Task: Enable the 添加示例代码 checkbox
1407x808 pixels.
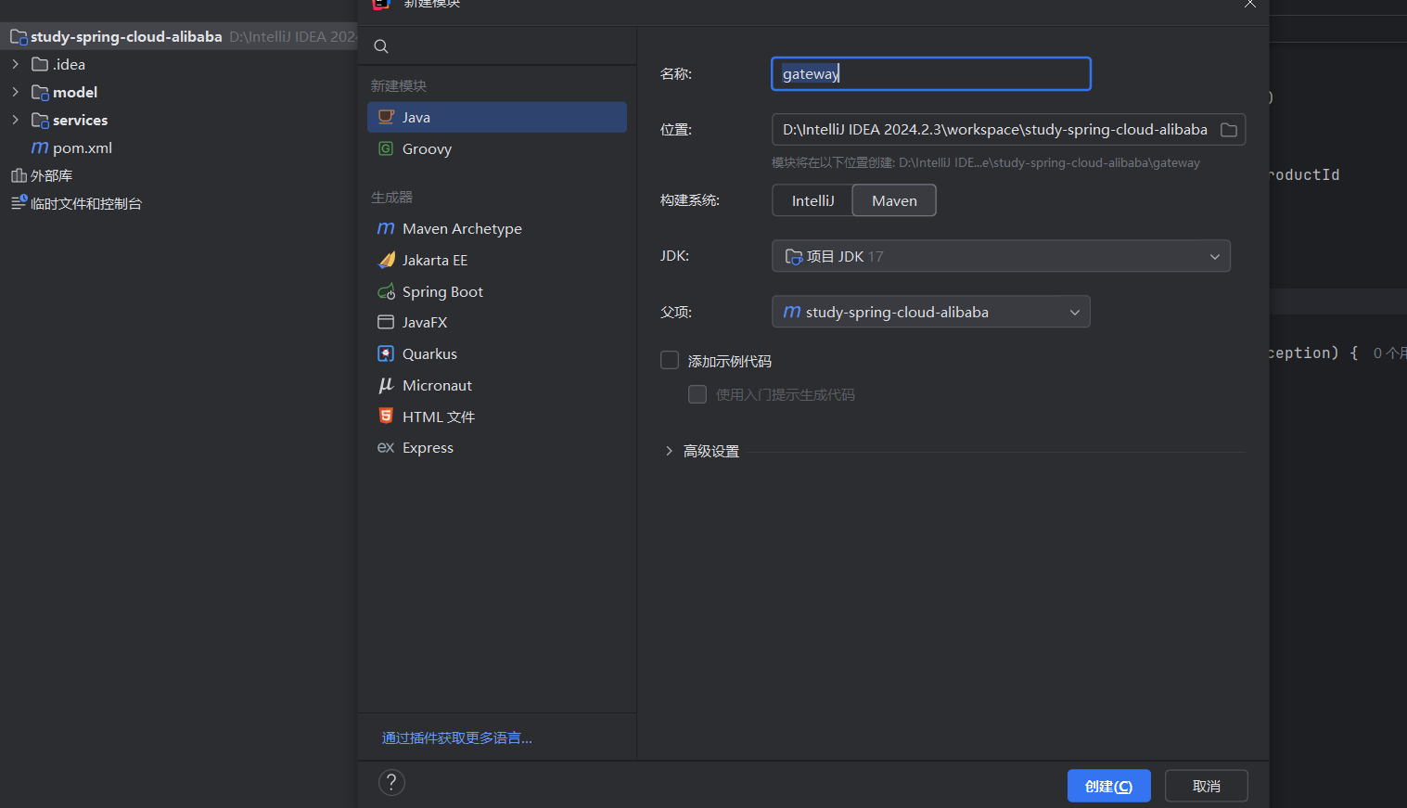Action: point(670,361)
